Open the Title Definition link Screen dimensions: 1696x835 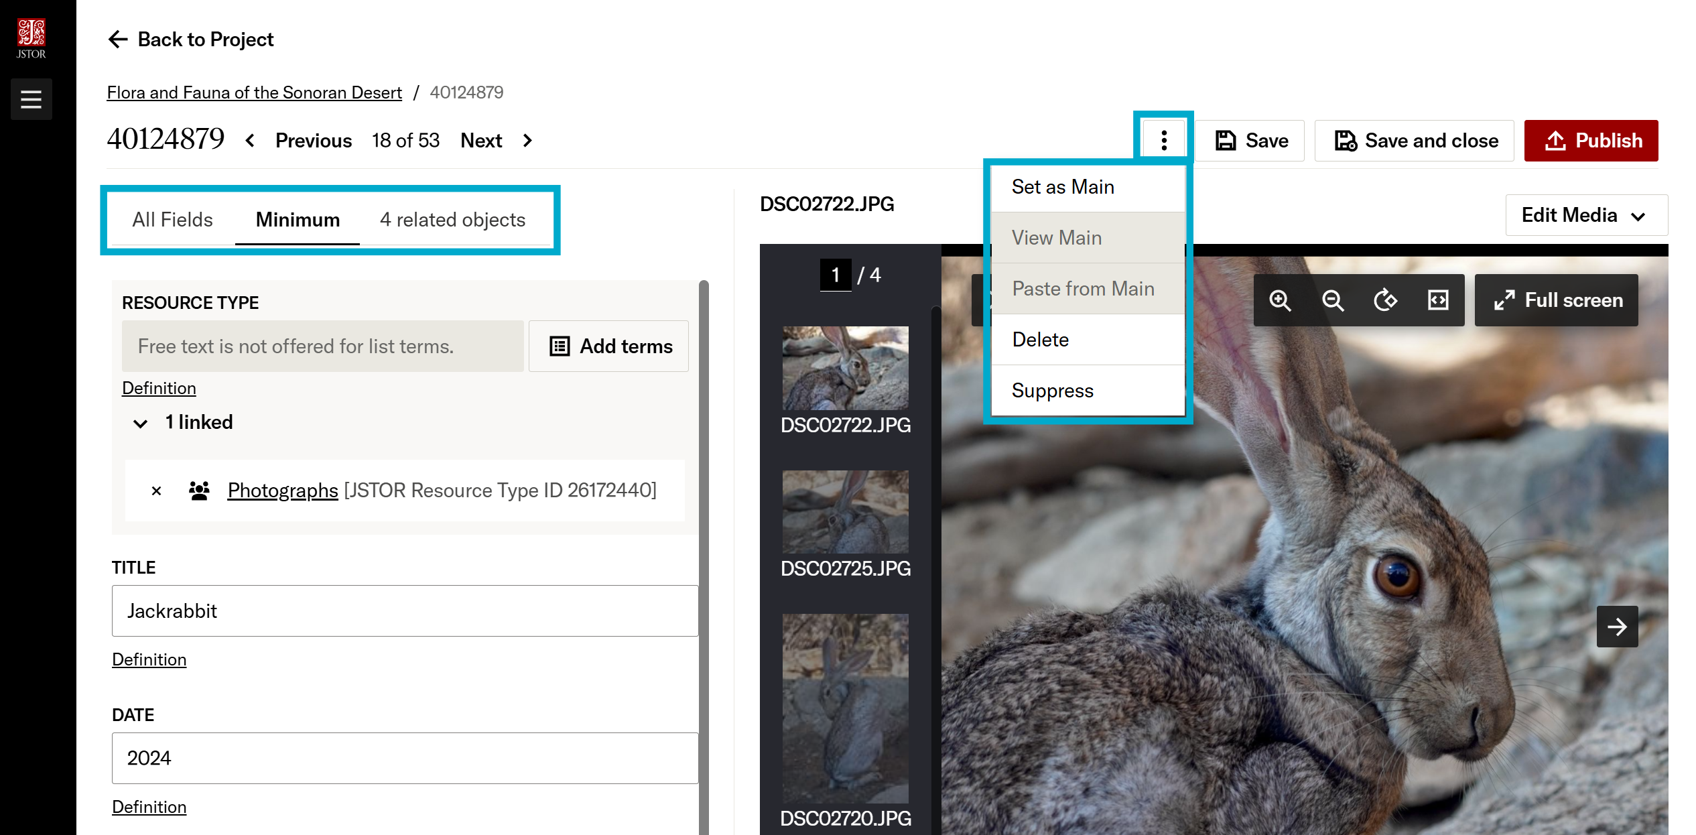149,660
